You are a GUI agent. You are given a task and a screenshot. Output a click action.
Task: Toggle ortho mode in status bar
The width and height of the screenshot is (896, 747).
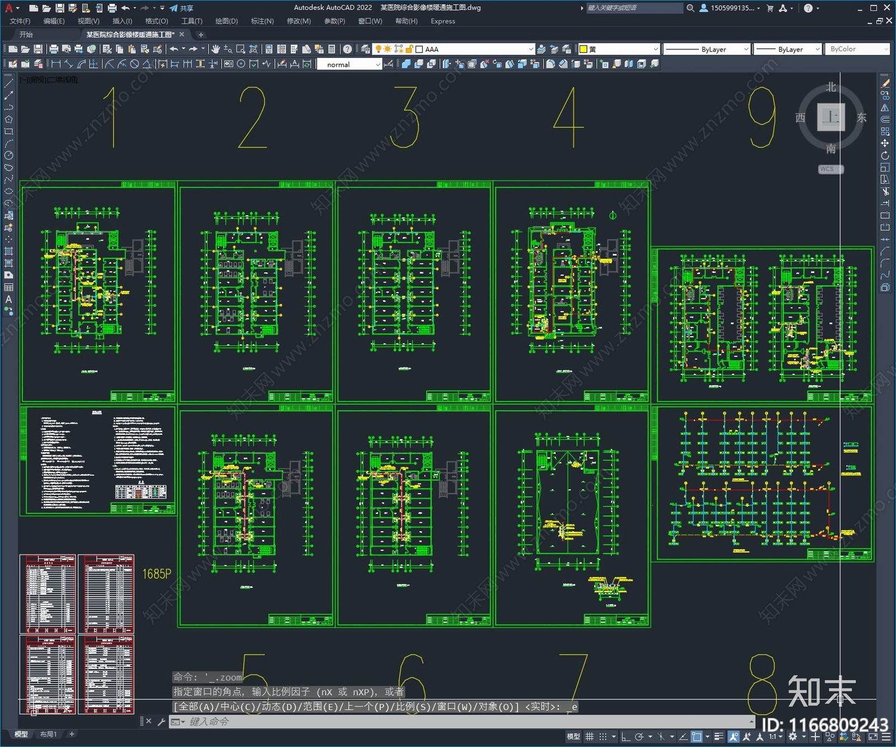[x=626, y=737]
